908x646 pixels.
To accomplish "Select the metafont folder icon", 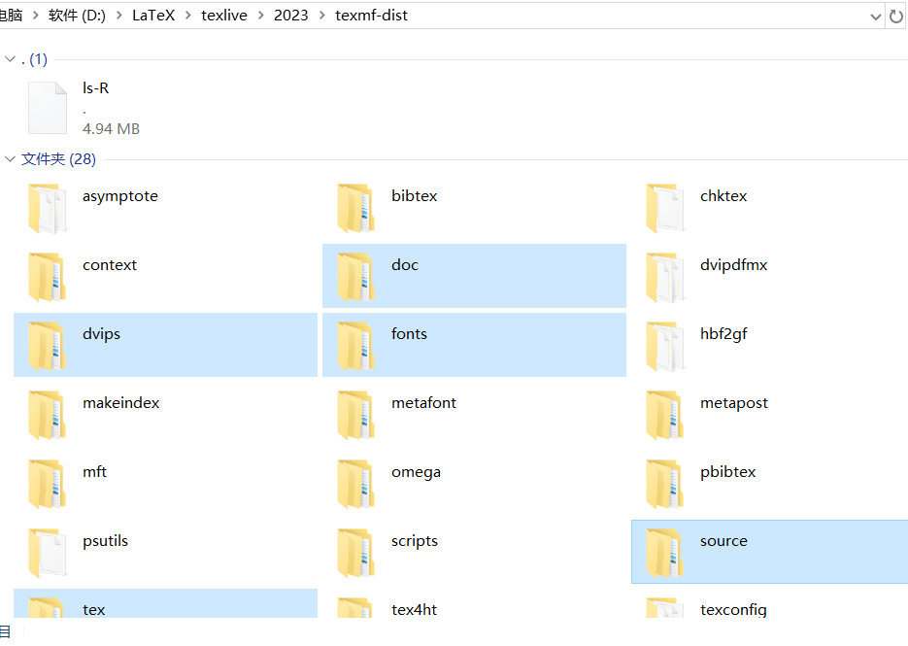I will [356, 415].
